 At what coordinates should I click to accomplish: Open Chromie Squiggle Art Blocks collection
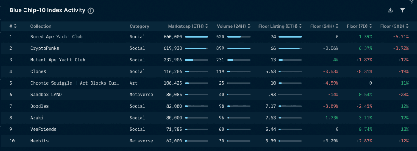pyautogui.click(x=75, y=83)
